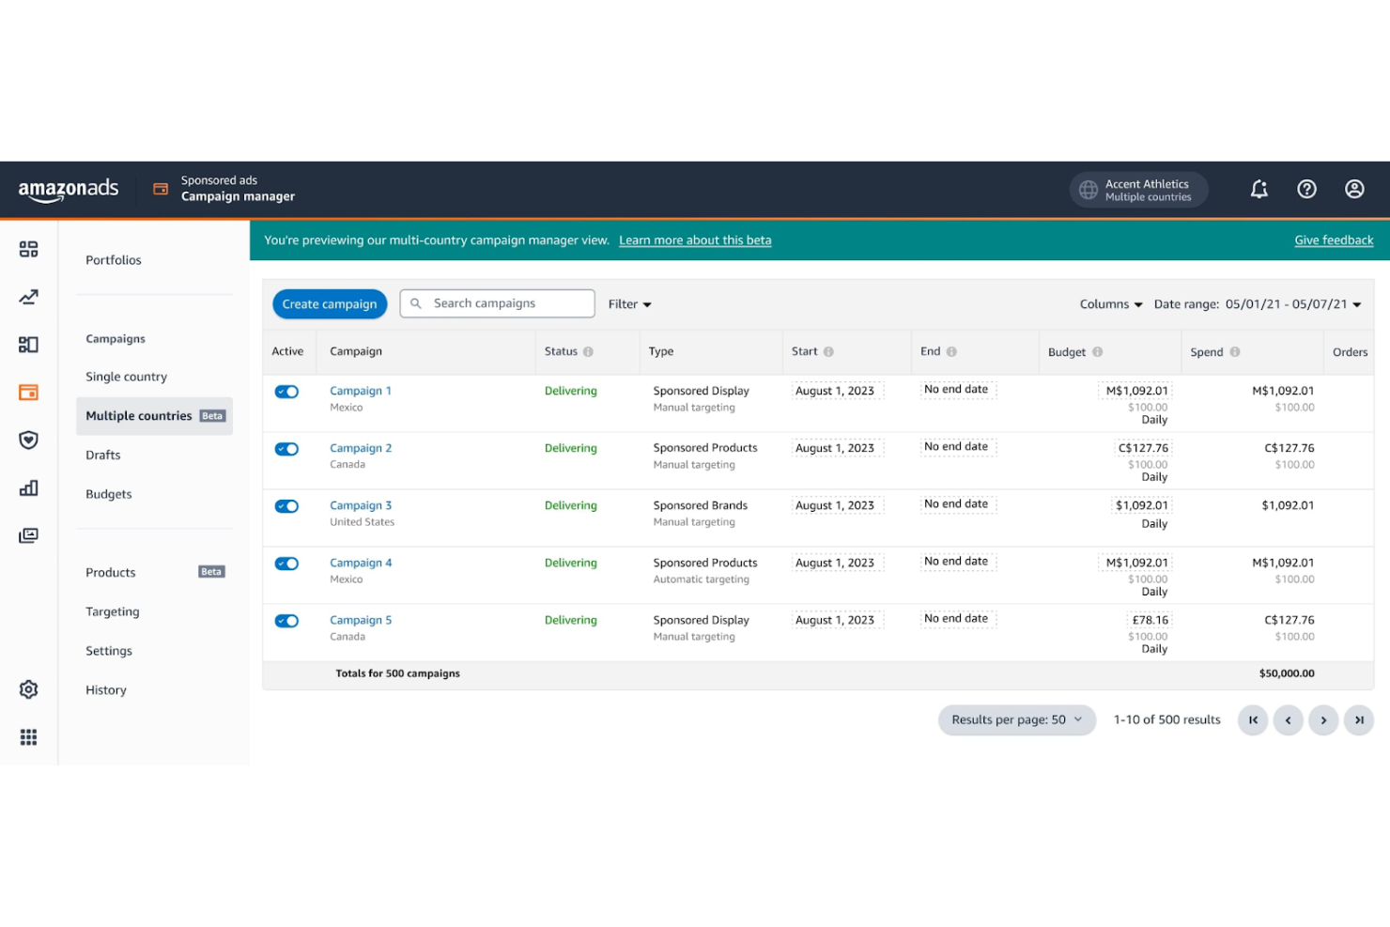This screenshot has width=1390, height=927.
Task: Open the Columns dropdown
Action: (1110, 304)
